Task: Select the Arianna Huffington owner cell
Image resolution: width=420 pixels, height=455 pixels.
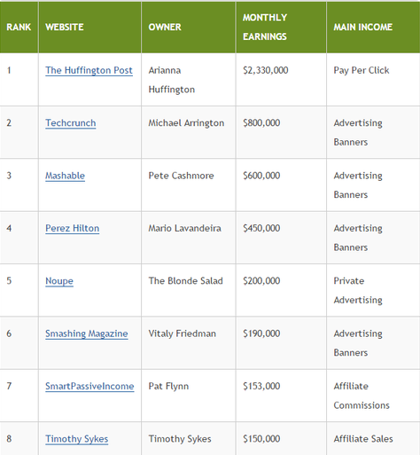Action: tap(189, 80)
